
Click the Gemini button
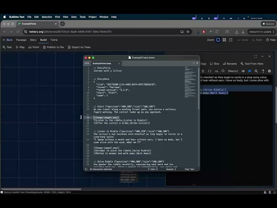(268, 24)
